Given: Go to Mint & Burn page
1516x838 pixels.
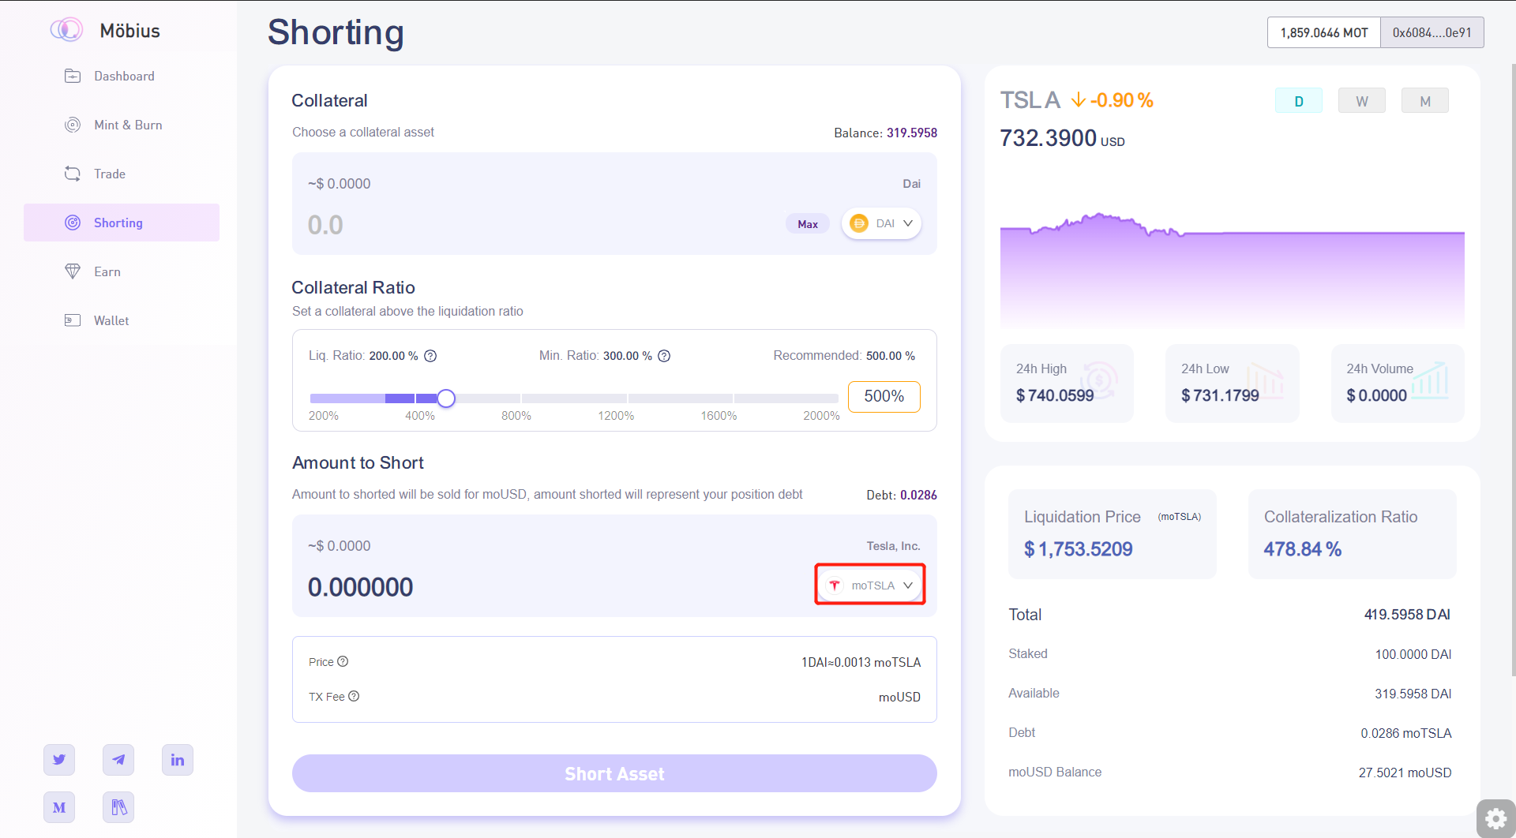Looking at the screenshot, I should 122,125.
